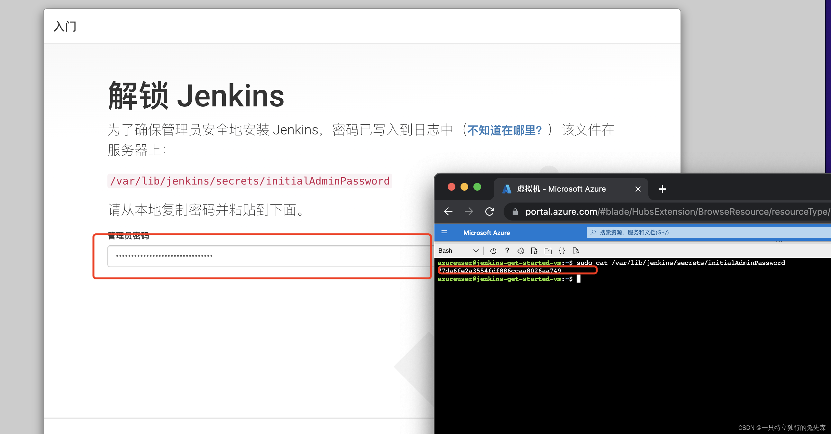
Task: Click the 管理员密码 password input field
Action: (270, 256)
